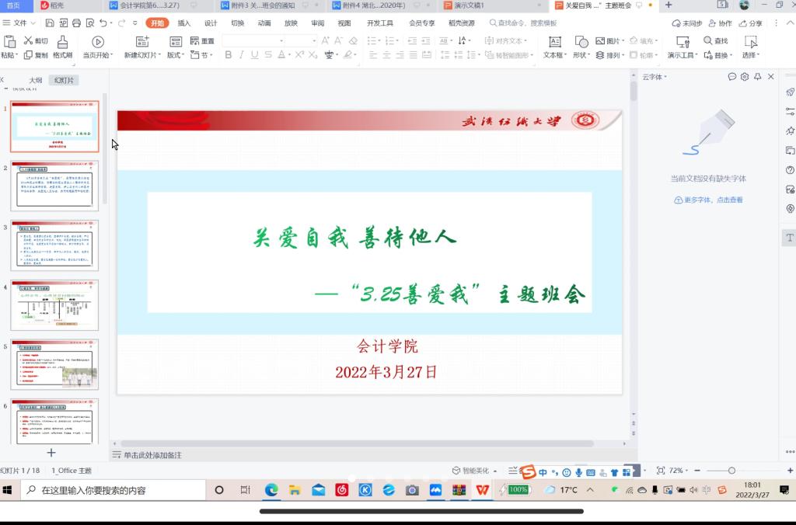Open cloud font panel settings gear
This screenshot has width=796, height=525.
(x=745, y=77)
